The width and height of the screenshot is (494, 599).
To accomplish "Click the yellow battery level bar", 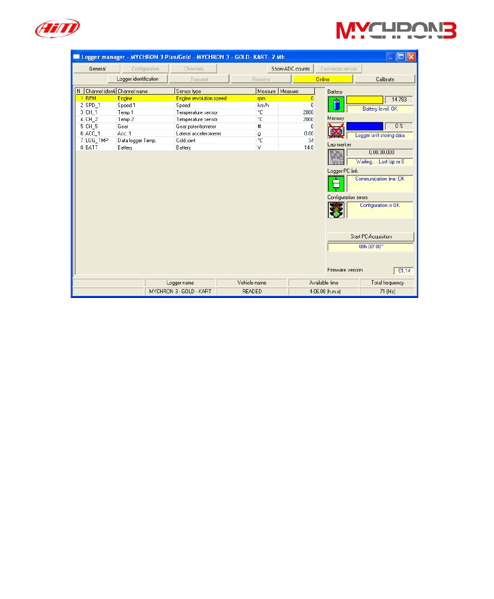I will (365, 100).
